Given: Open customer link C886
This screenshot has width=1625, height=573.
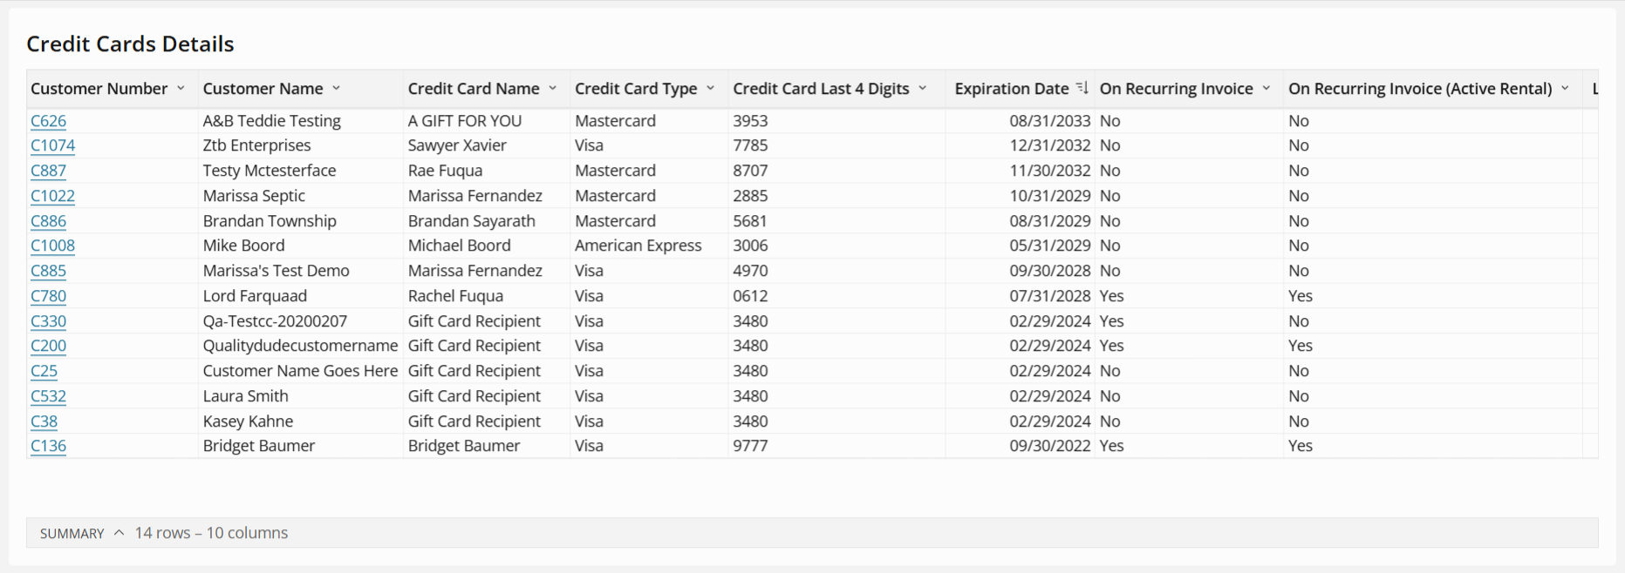Looking at the screenshot, I should click(x=48, y=221).
